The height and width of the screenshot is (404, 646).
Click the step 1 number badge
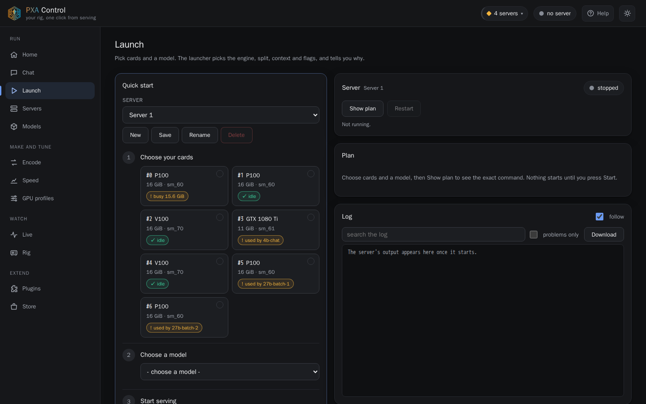pos(129,158)
